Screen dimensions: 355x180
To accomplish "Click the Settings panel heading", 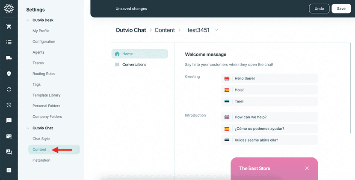I will coord(35,10).
